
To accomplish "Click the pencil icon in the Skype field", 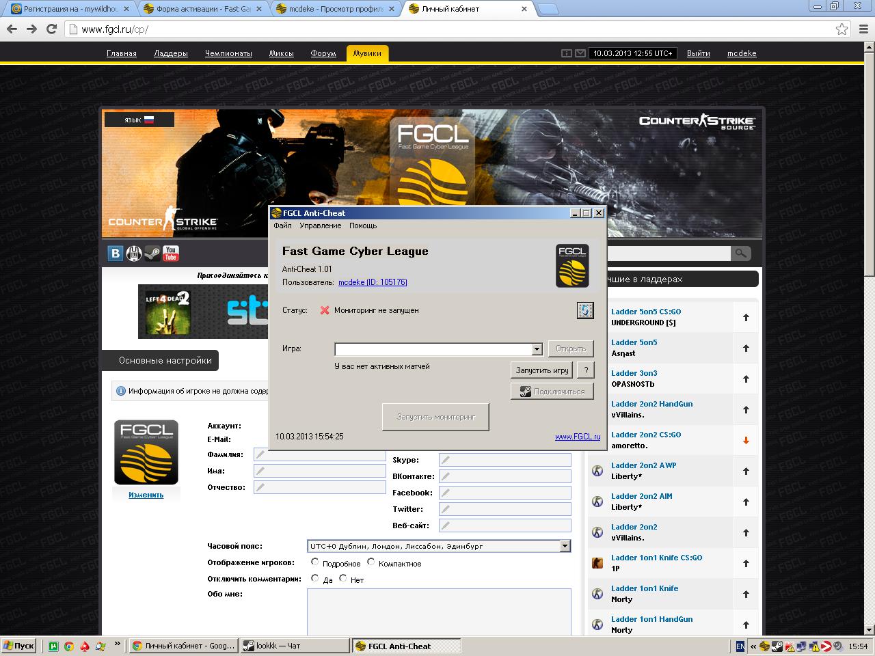I will pos(446,460).
